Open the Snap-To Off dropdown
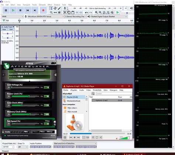 [23, 147]
